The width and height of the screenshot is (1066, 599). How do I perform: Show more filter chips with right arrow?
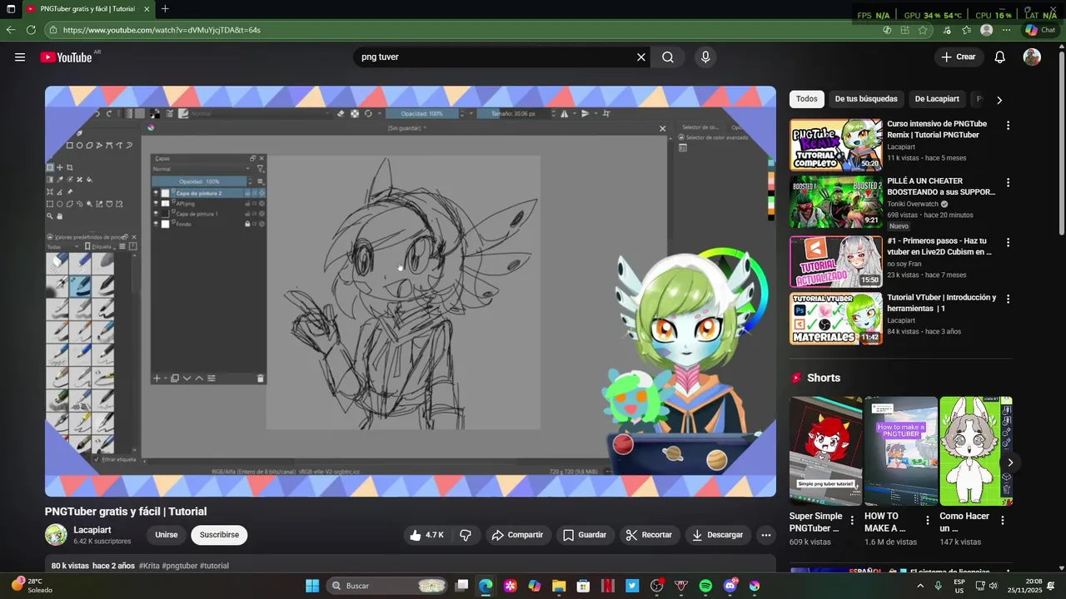click(999, 100)
